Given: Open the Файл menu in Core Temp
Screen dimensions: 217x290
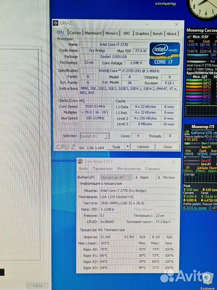Looking at the screenshot, I should coord(84,169).
